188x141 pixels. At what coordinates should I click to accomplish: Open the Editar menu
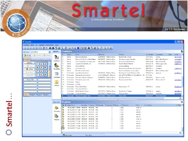[x=32, y=45]
